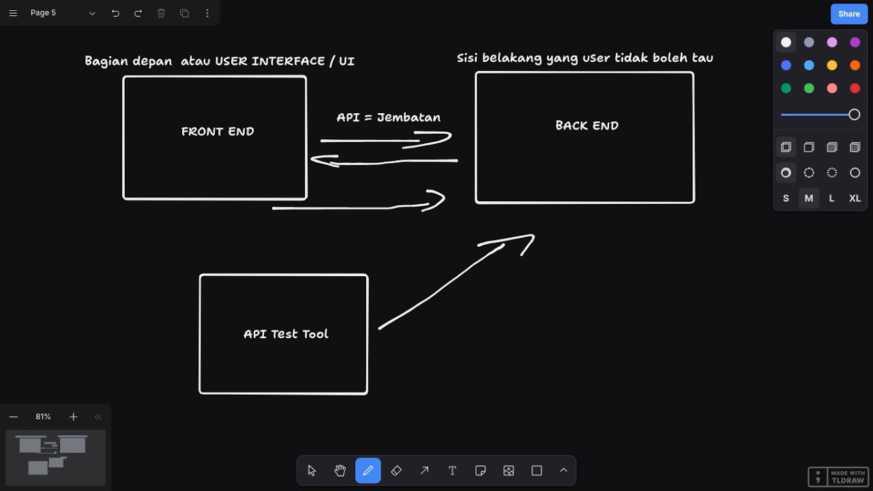This screenshot has height=491, width=873.
Task: Set stroke size to L
Action: [x=832, y=198]
